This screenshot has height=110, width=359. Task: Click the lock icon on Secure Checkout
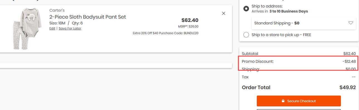click(x=283, y=101)
